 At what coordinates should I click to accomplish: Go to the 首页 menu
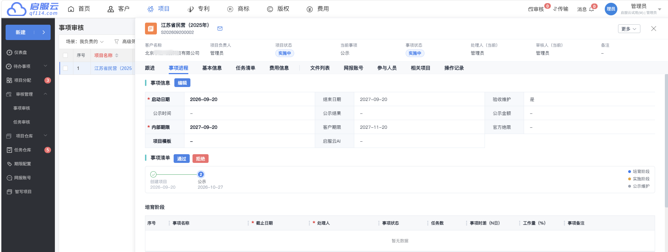pos(79,9)
